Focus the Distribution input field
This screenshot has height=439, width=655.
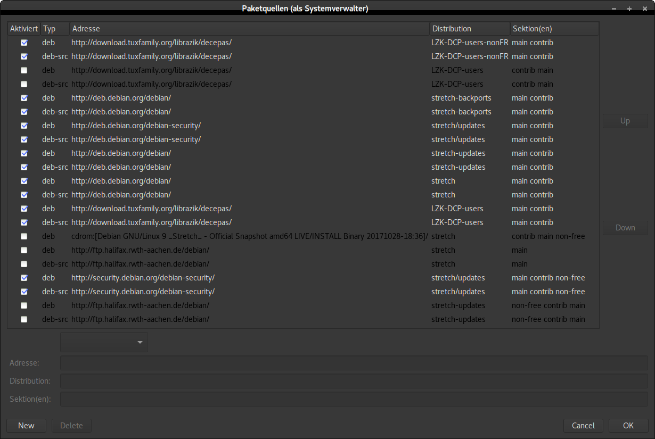coord(354,381)
